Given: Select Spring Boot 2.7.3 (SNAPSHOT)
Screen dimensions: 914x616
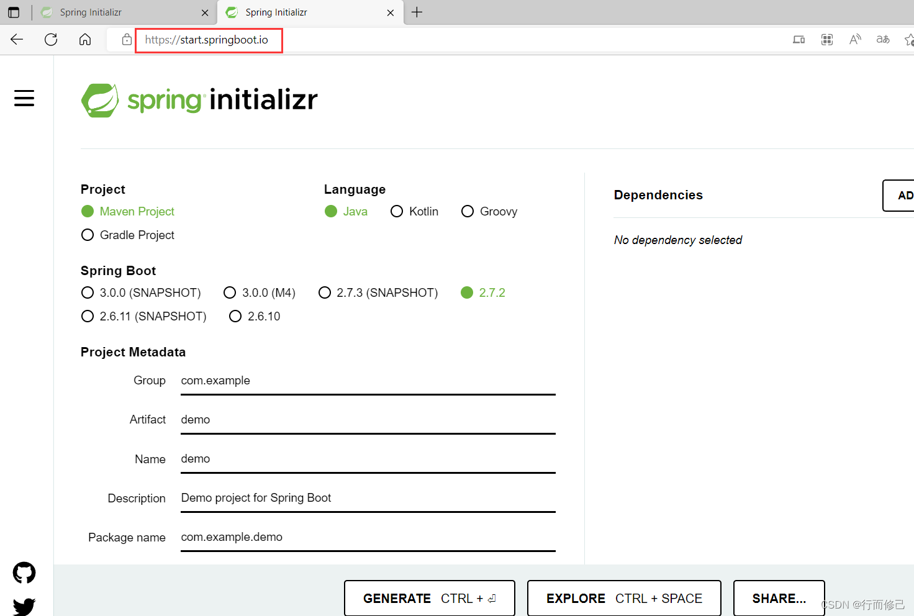Looking at the screenshot, I should [x=325, y=292].
